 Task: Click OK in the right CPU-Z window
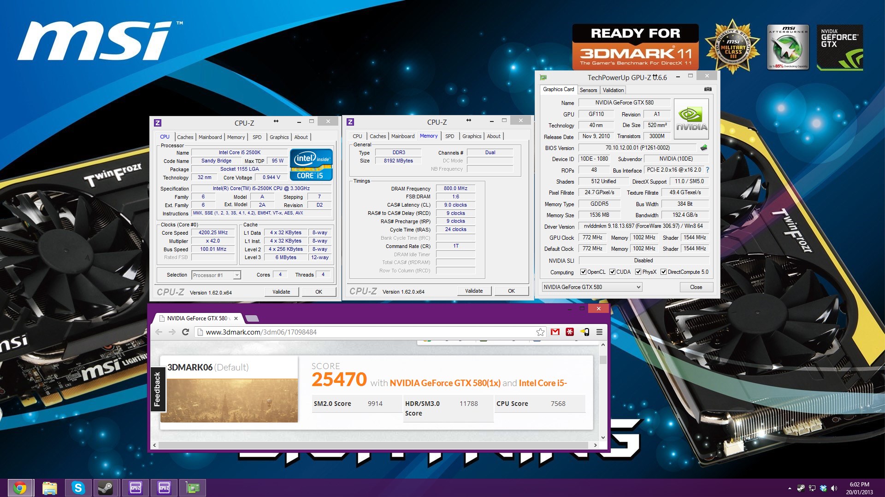tap(511, 291)
